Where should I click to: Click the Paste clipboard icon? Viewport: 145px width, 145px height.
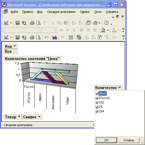point(66,23)
